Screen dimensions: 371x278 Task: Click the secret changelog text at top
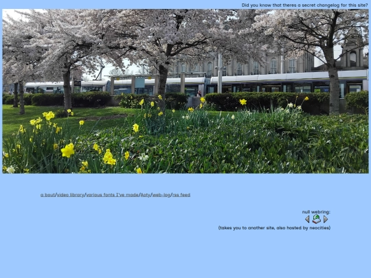(305, 5)
